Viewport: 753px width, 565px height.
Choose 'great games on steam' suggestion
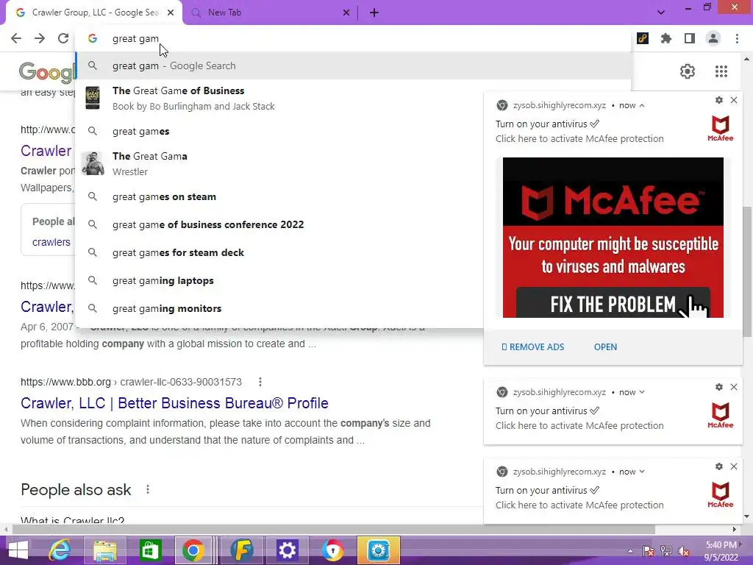280,196
